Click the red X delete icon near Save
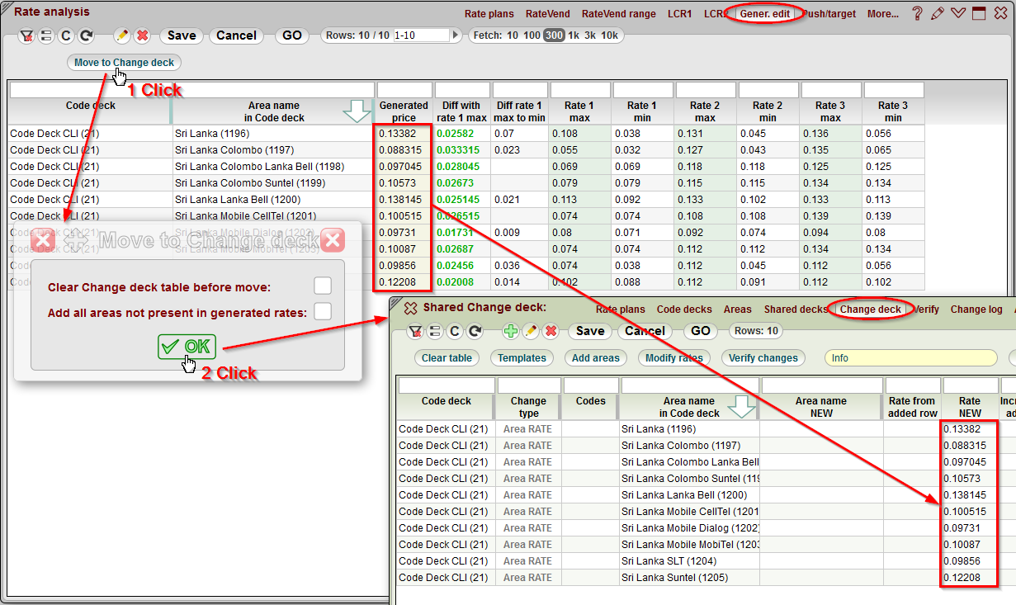The height and width of the screenshot is (605, 1016). (x=141, y=36)
